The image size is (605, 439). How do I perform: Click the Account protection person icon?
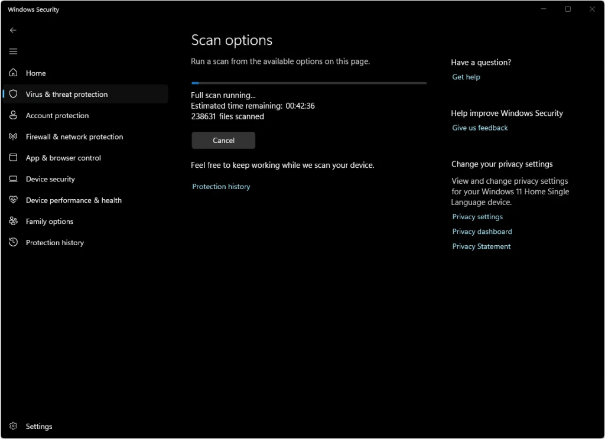click(x=13, y=116)
